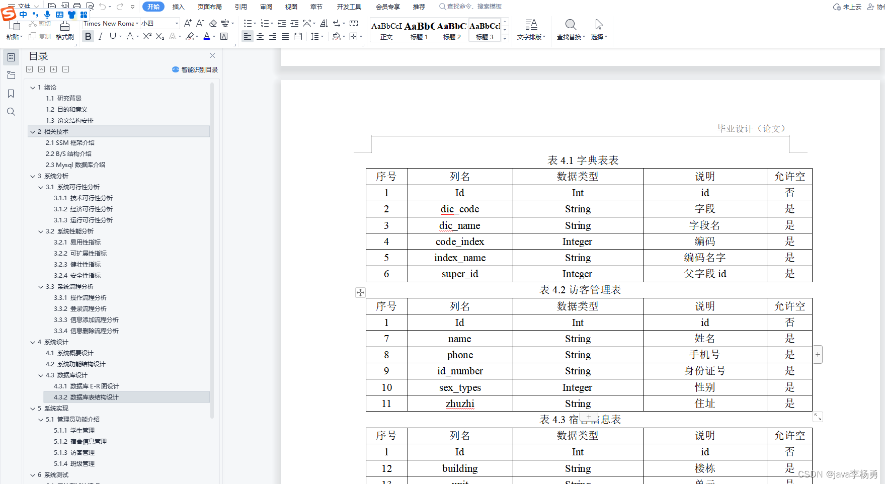Open the bookmark sidebar icon
The image size is (885, 484).
click(x=11, y=94)
